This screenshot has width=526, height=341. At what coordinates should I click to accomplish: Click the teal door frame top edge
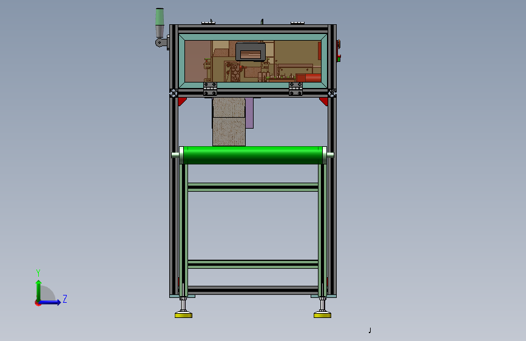tap(253, 37)
